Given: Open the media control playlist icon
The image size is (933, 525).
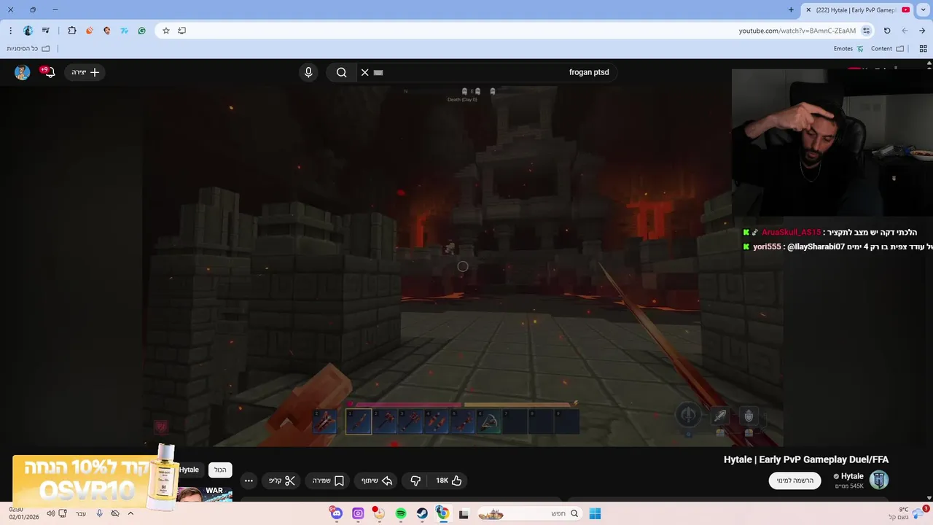Looking at the screenshot, I should tap(46, 31).
